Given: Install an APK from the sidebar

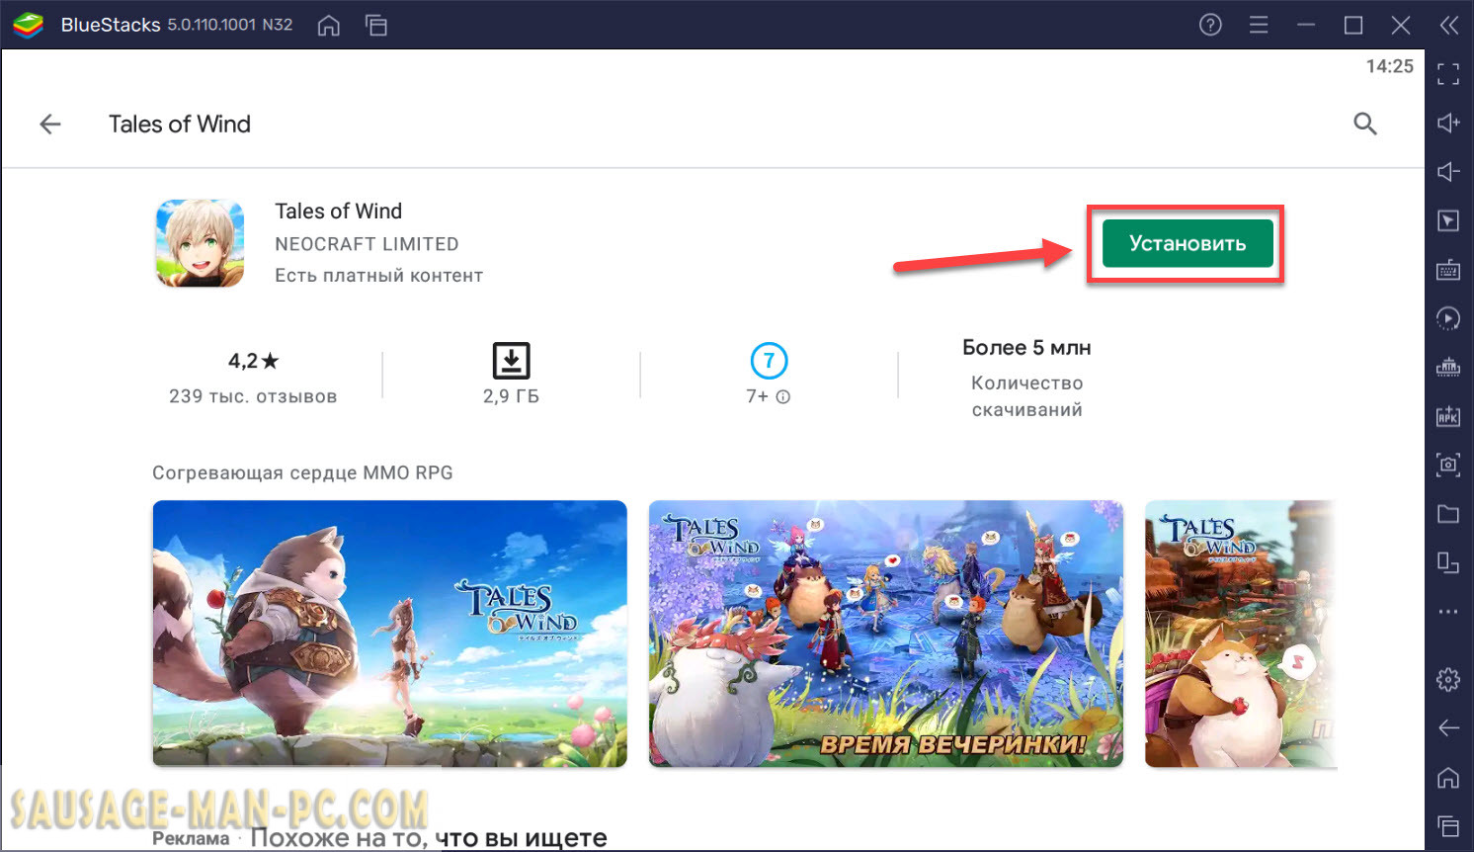Looking at the screenshot, I should coord(1448,416).
